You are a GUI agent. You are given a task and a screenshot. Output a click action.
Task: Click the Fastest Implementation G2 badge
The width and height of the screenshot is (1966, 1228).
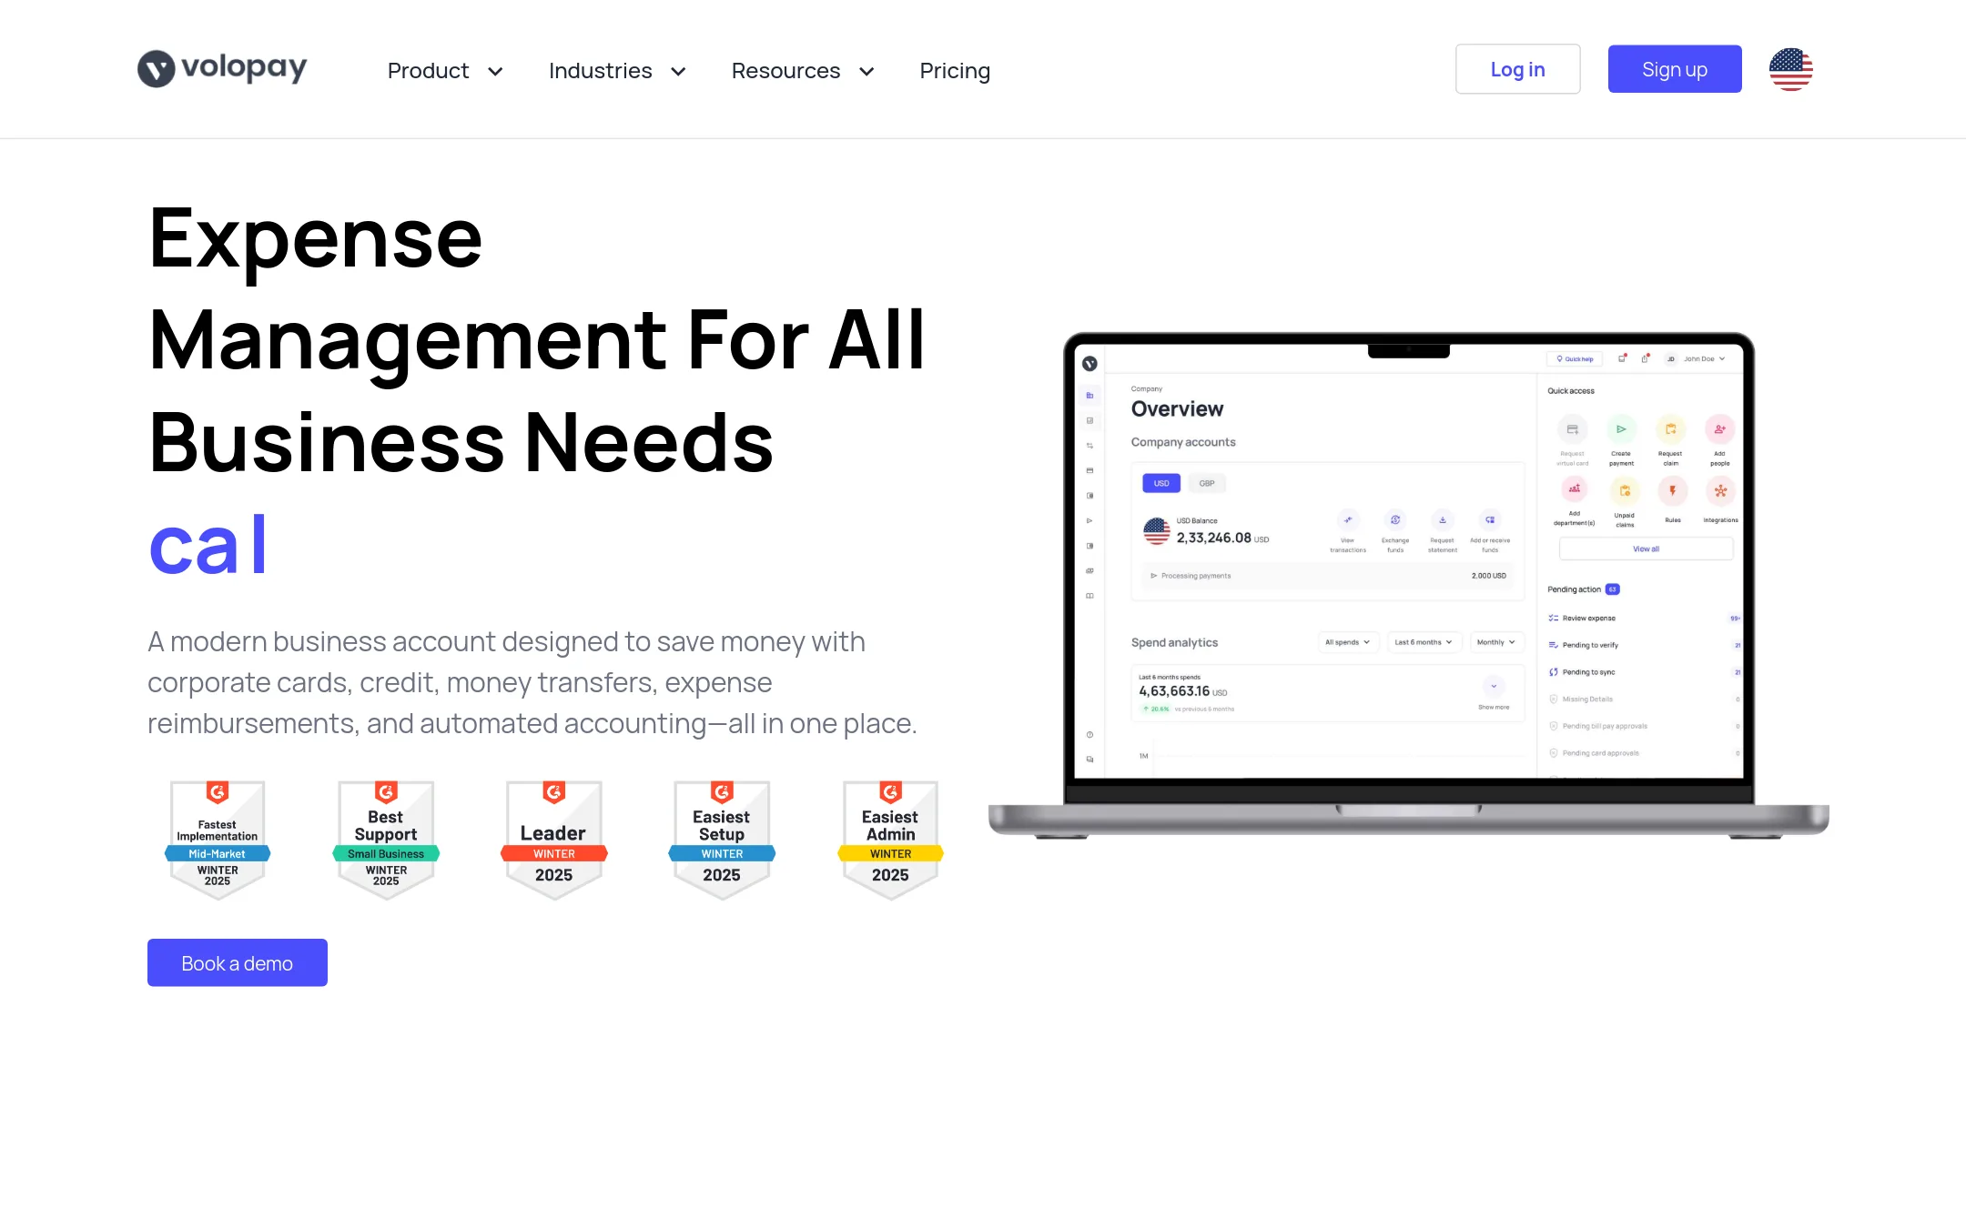[x=218, y=840]
